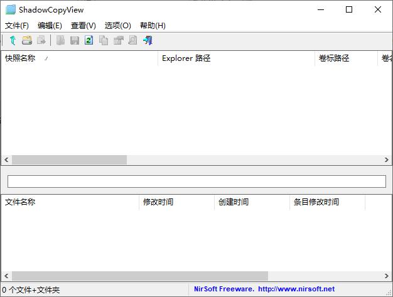Click right arrow of upper horizontal scrollbar
Image resolution: width=393 pixels, height=297 pixels.
click(x=387, y=160)
